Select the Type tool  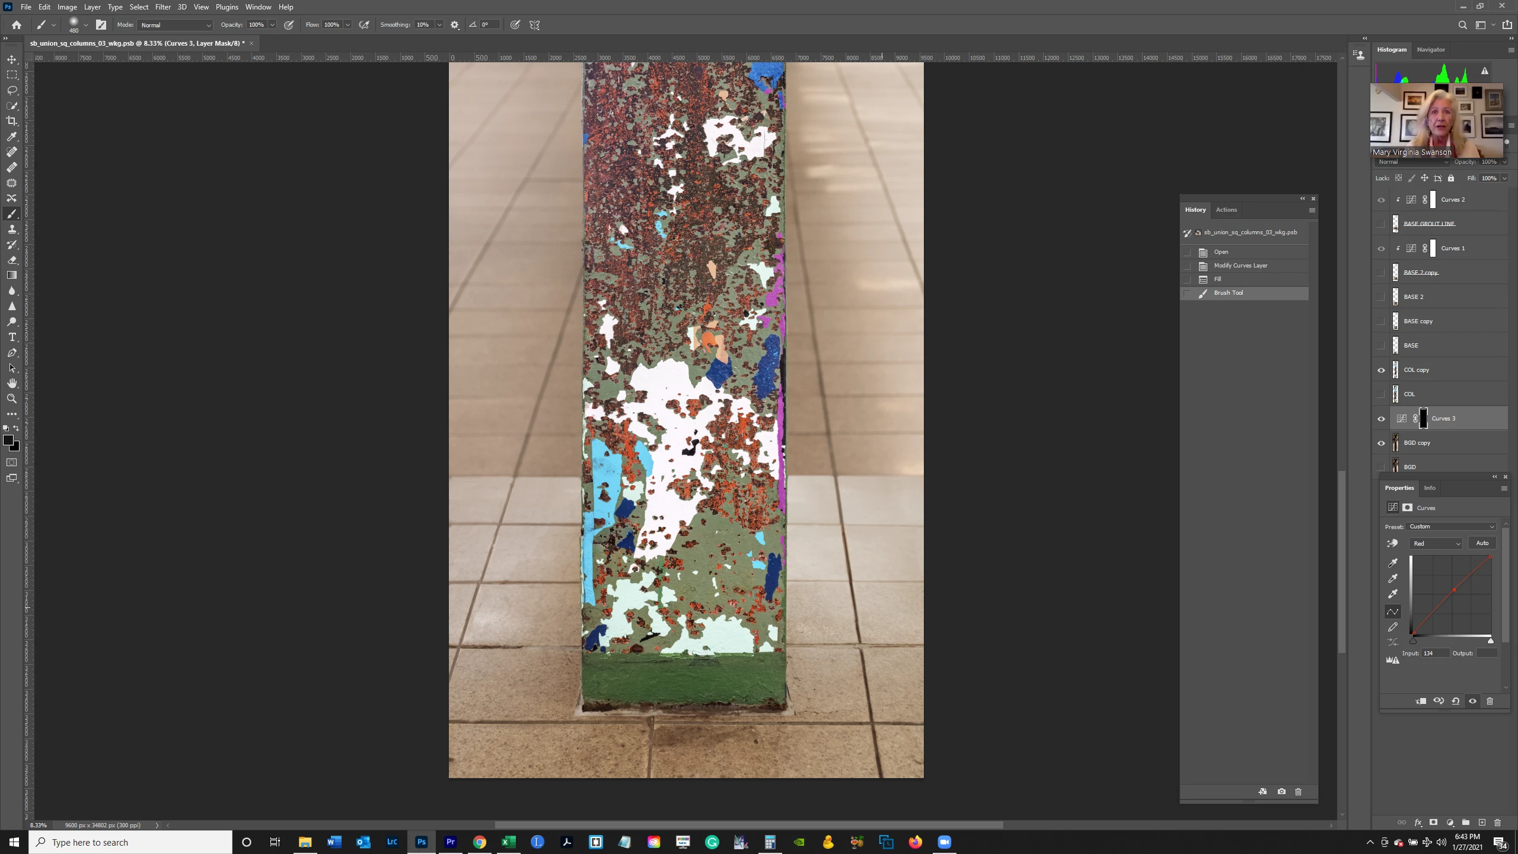pos(12,337)
